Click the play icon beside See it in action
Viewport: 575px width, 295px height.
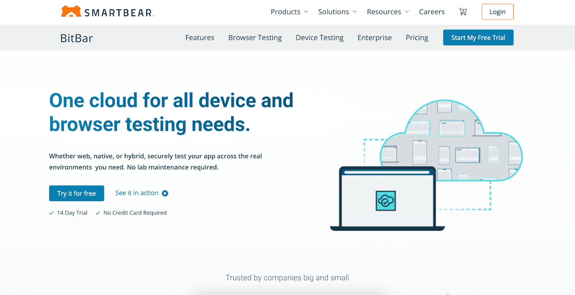tap(165, 193)
